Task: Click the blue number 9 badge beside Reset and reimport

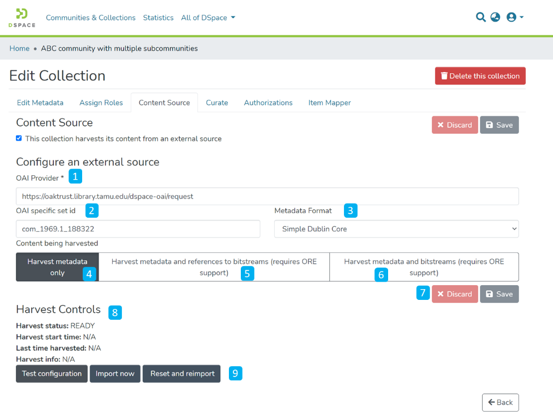Action: (236, 374)
